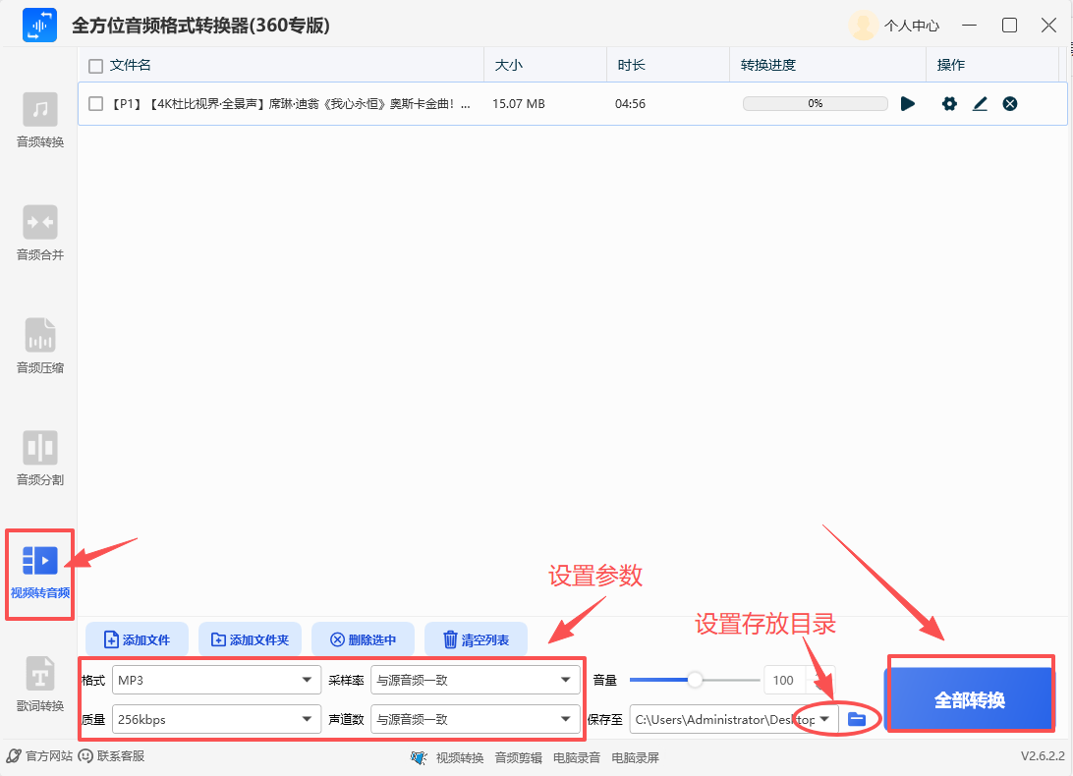
Task: Open the 音频分割 tool
Action: pos(39,455)
